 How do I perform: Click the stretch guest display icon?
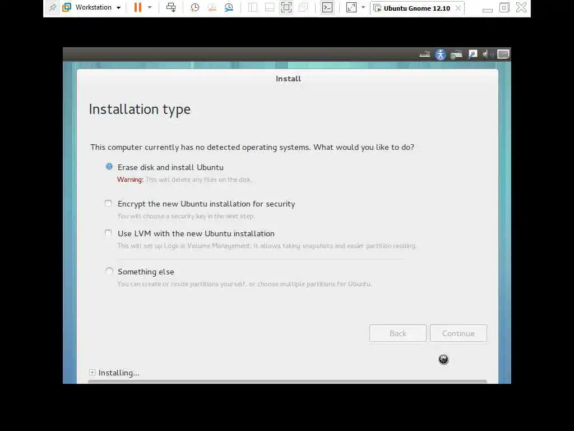click(x=351, y=7)
